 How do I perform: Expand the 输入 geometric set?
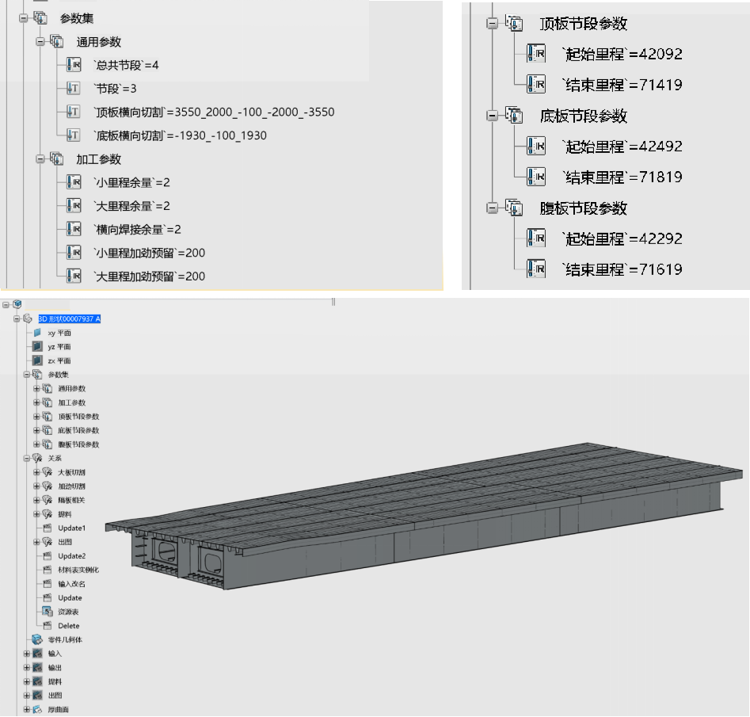click(x=26, y=654)
